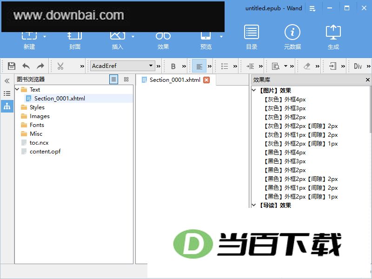Toggle Bold formatting
This screenshot has width=372, height=279.
tap(173, 66)
